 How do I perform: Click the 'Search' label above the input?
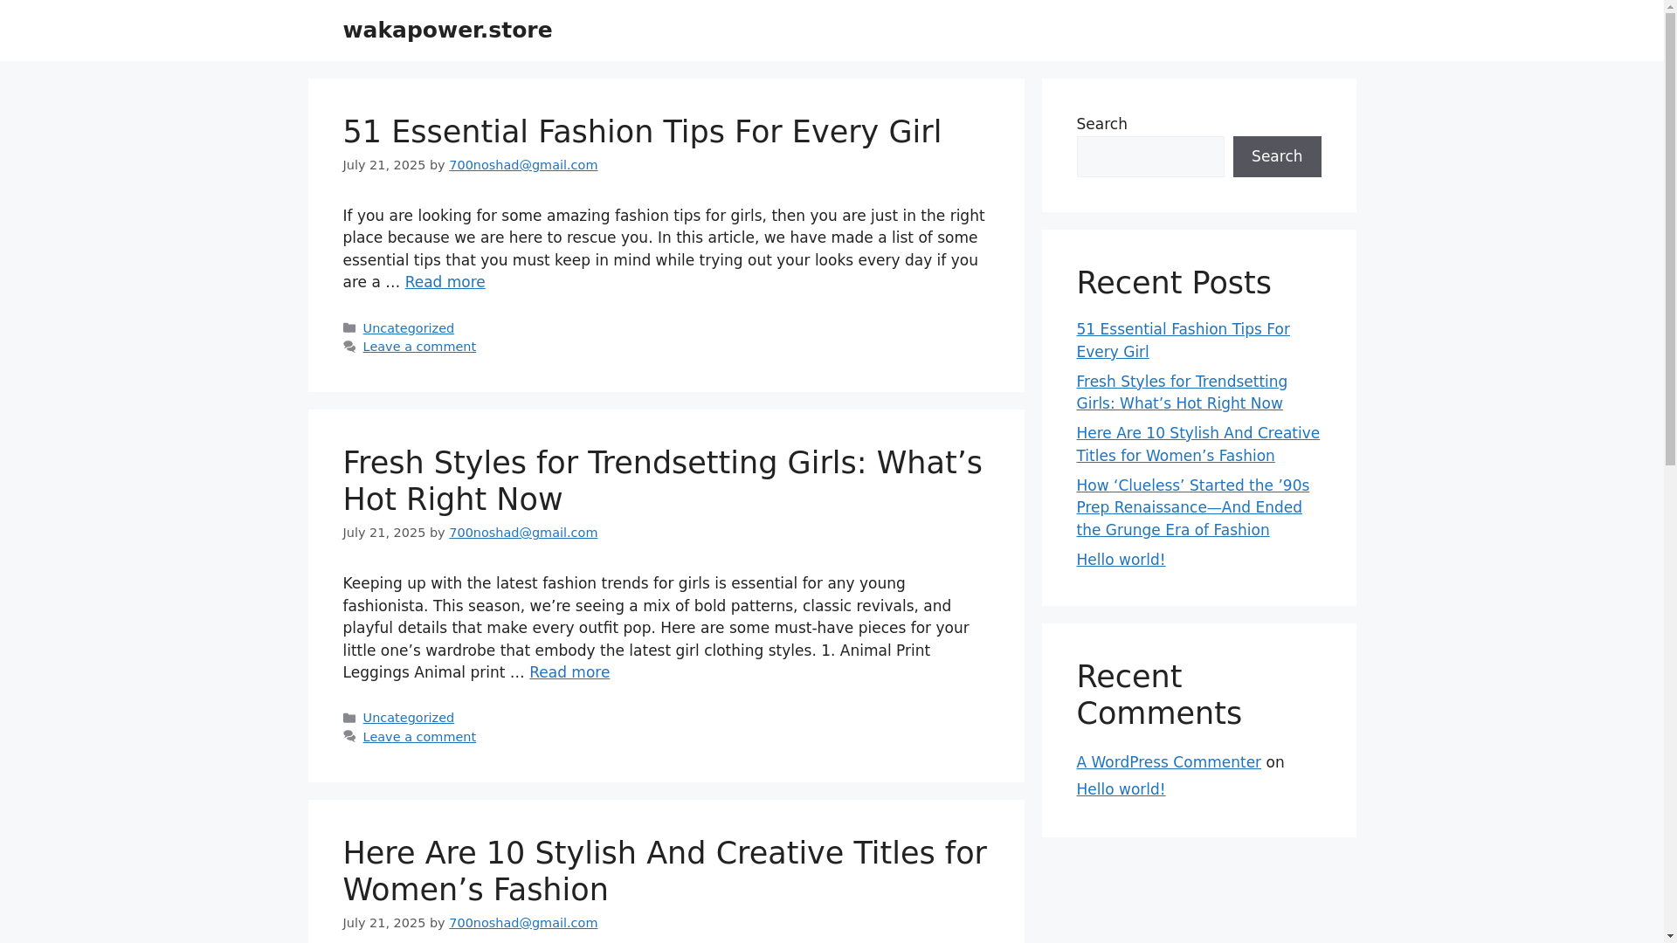1101,124
